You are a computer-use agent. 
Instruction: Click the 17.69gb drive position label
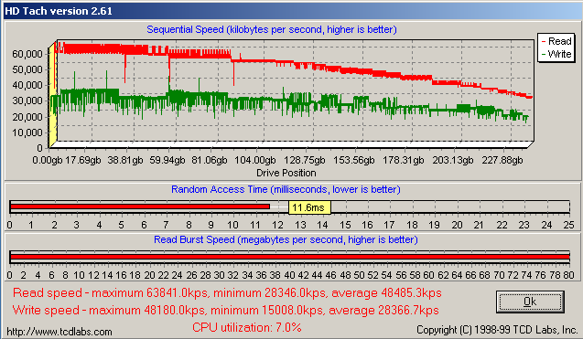(x=83, y=160)
